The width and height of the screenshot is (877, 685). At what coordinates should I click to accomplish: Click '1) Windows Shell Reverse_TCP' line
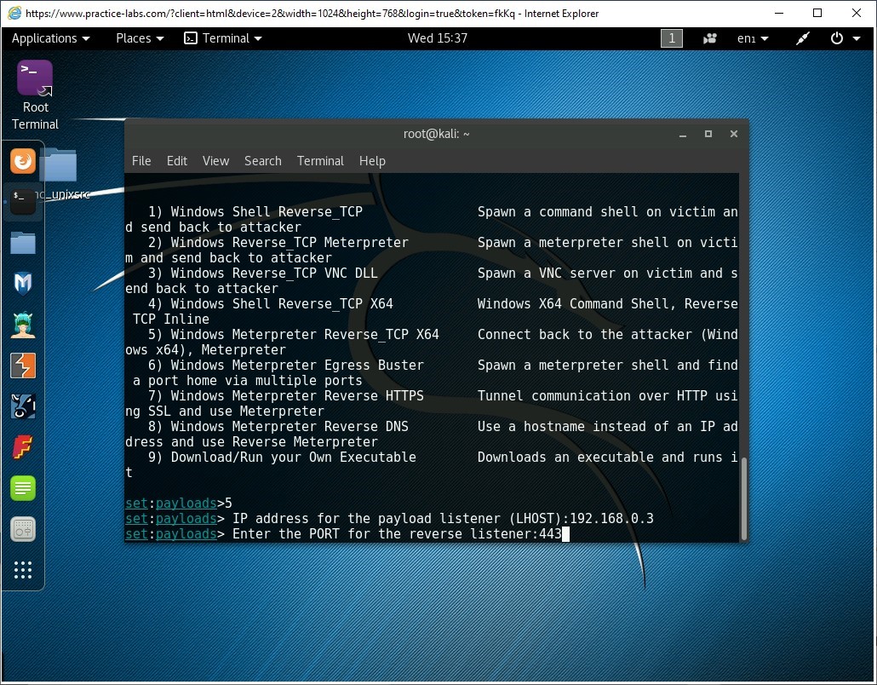pos(255,211)
